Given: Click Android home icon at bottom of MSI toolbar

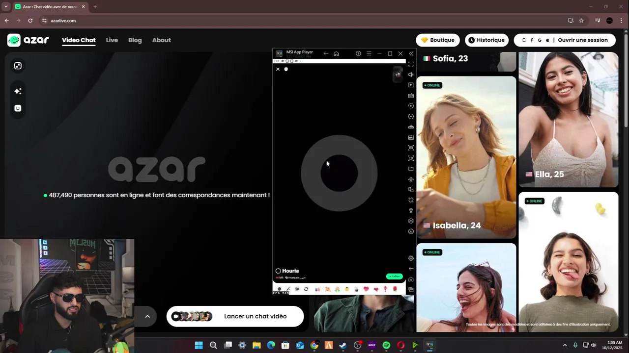Looking at the screenshot, I should [411, 279].
